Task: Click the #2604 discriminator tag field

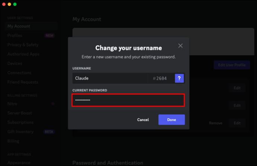Action: [160, 79]
